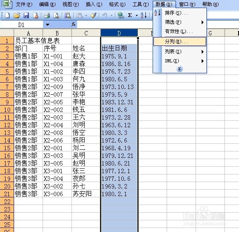Click cell with name 唐森
239x232 pixels.
[86, 64]
